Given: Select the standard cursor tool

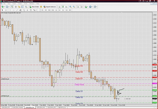Looking at the screenshot, I should coord(3,10).
